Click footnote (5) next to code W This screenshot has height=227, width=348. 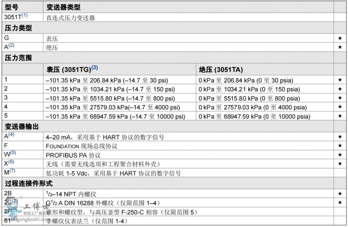pyautogui.click(x=13, y=153)
